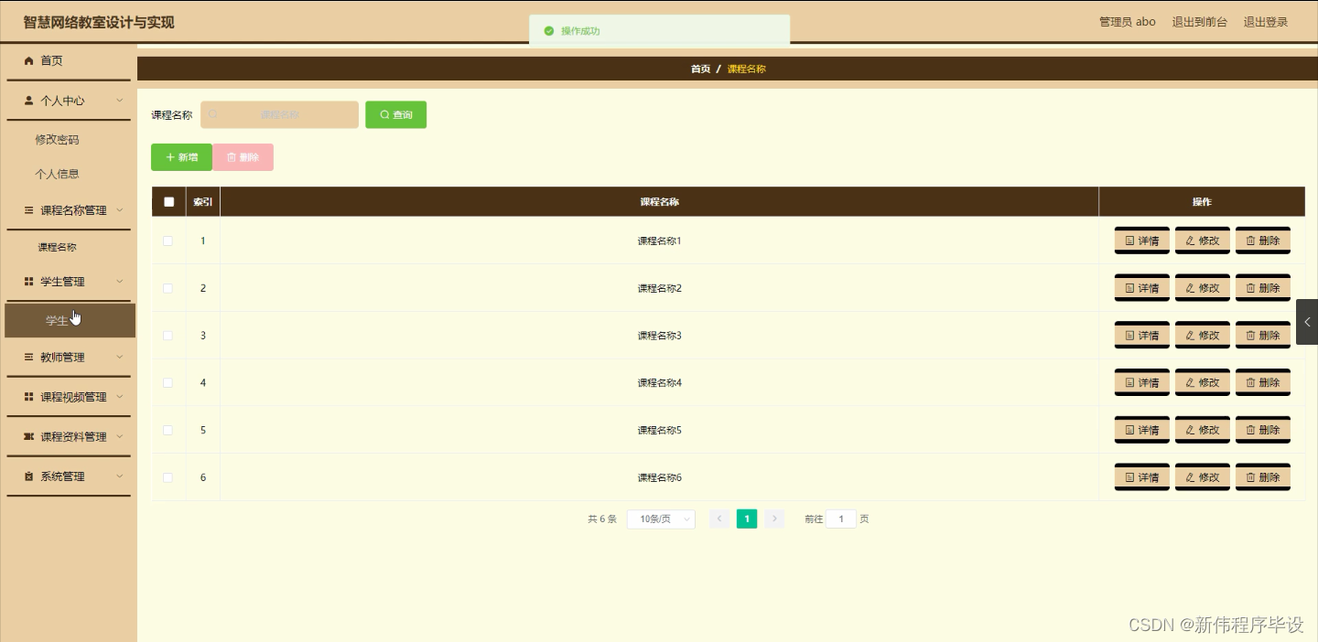Click the 学生管理 grid icon
Image resolution: width=1318 pixels, height=642 pixels.
[28, 281]
